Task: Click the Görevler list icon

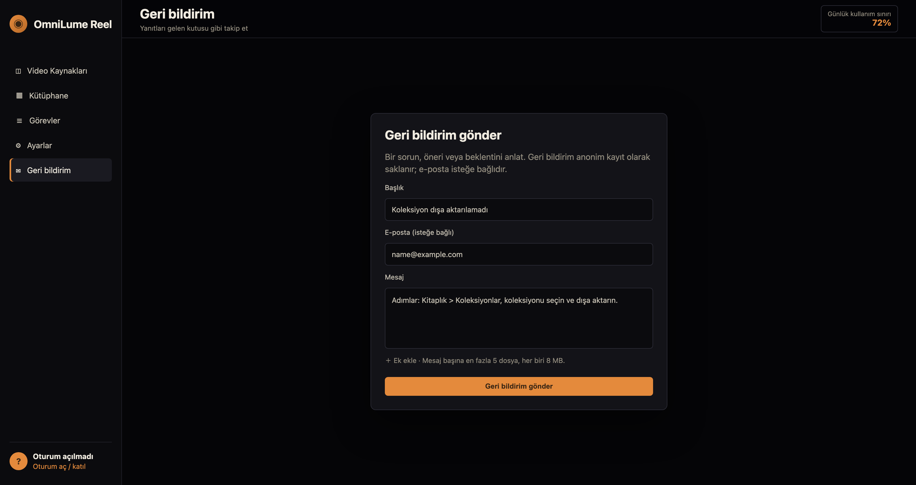Action: pos(19,121)
